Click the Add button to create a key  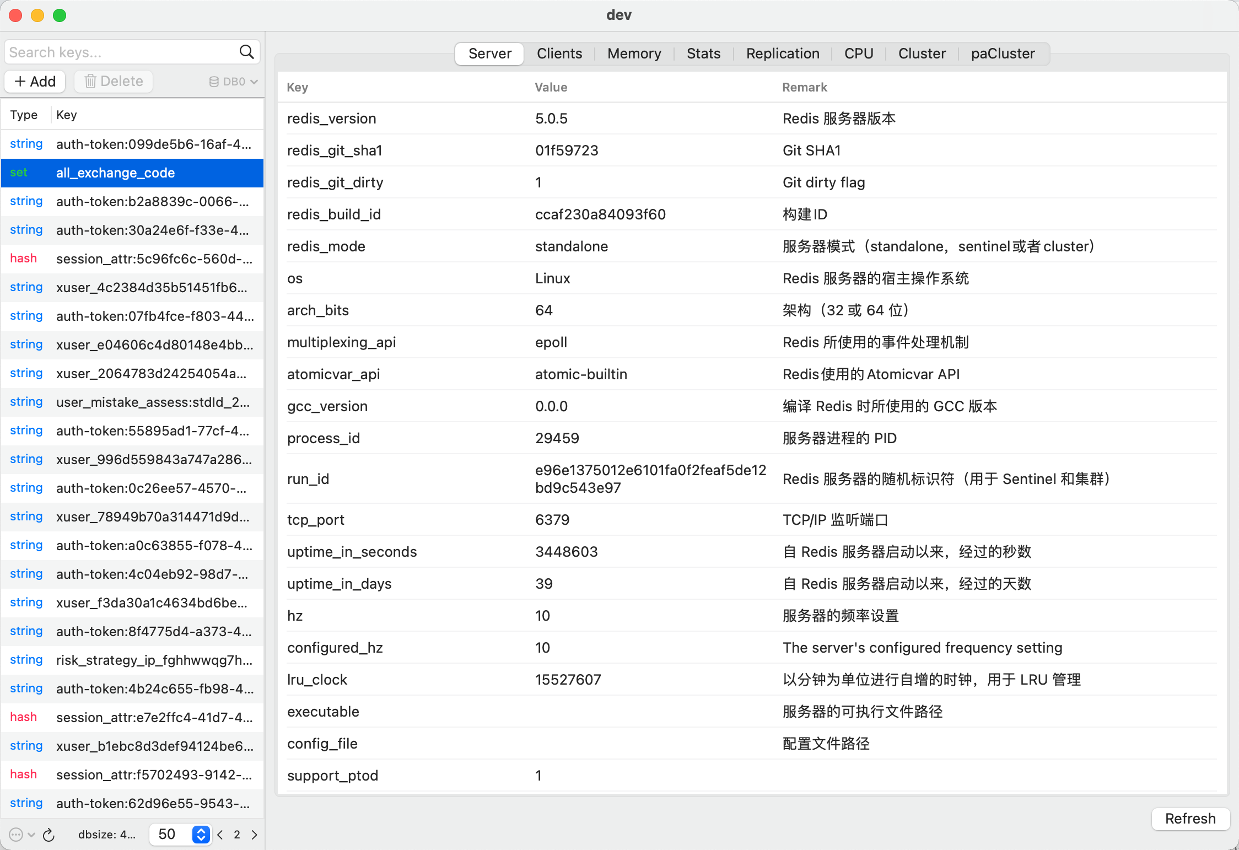click(x=34, y=81)
